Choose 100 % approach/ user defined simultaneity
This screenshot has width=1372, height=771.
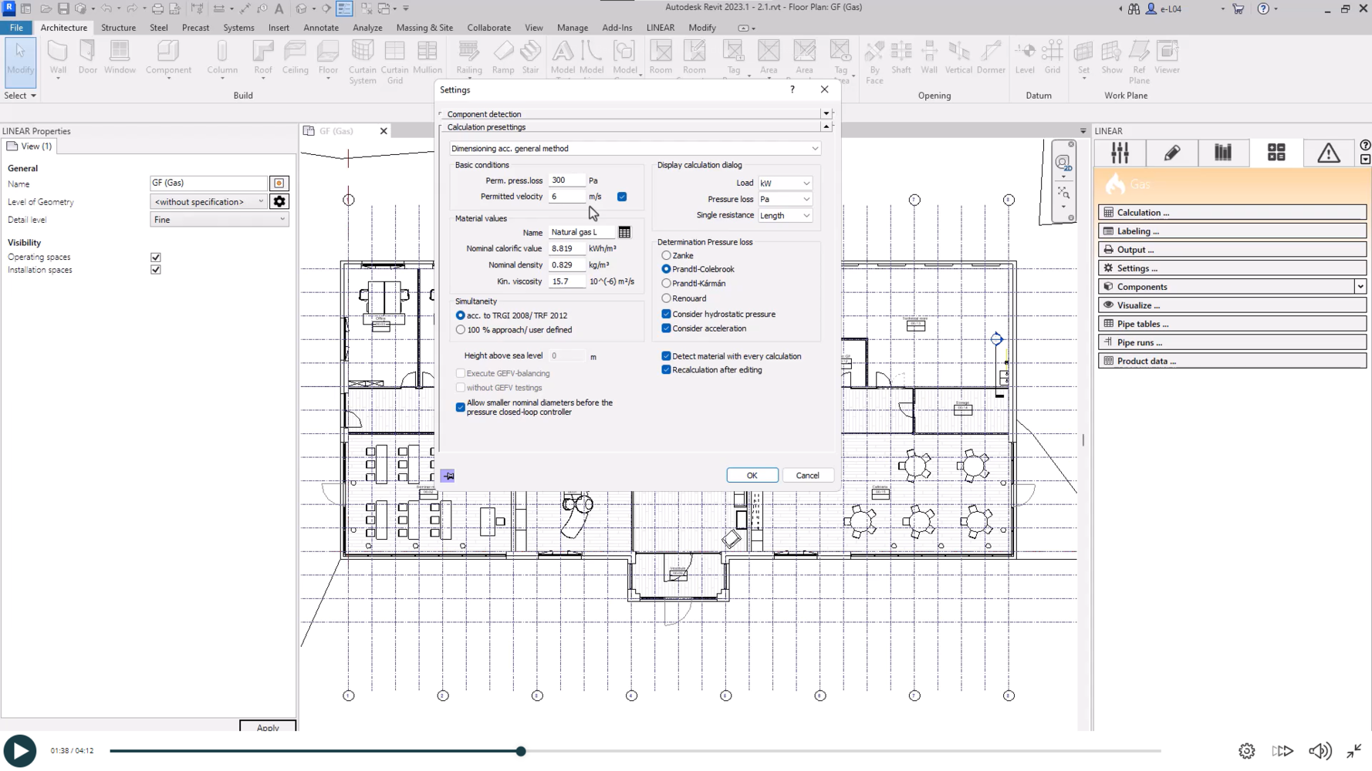click(x=461, y=330)
